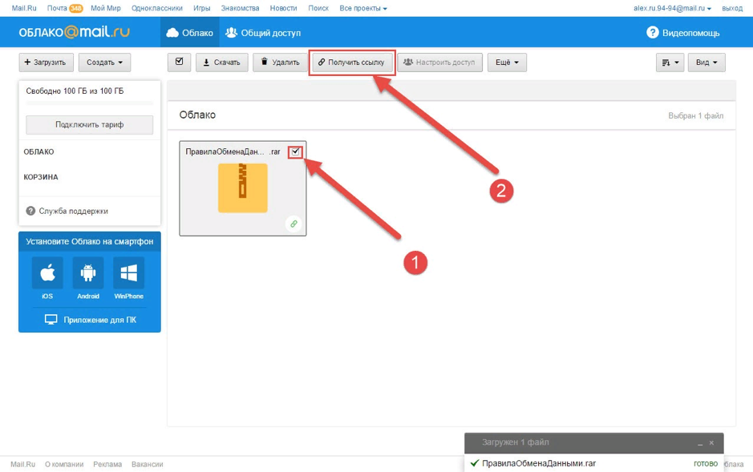Expand the Ещё dropdown
Screen dimensions: 753x472
[x=507, y=63]
